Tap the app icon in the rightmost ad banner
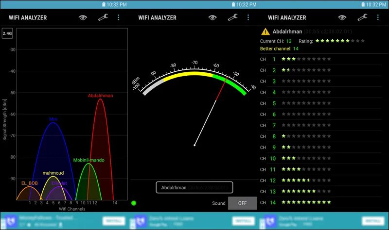 coord(270,221)
